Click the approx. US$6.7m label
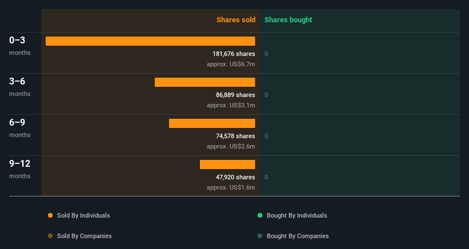 231,65
